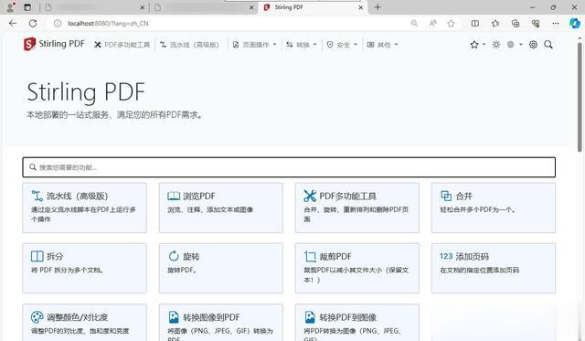The width and height of the screenshot is (585, 341).
Task: Expand the 其他 dropdown menu
Action: pyautogui.click(x=383, y=45)
